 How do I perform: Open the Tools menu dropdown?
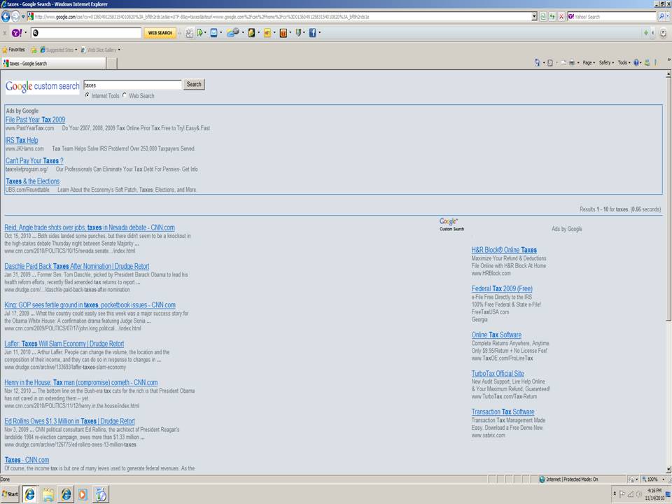tap(624, 62)
